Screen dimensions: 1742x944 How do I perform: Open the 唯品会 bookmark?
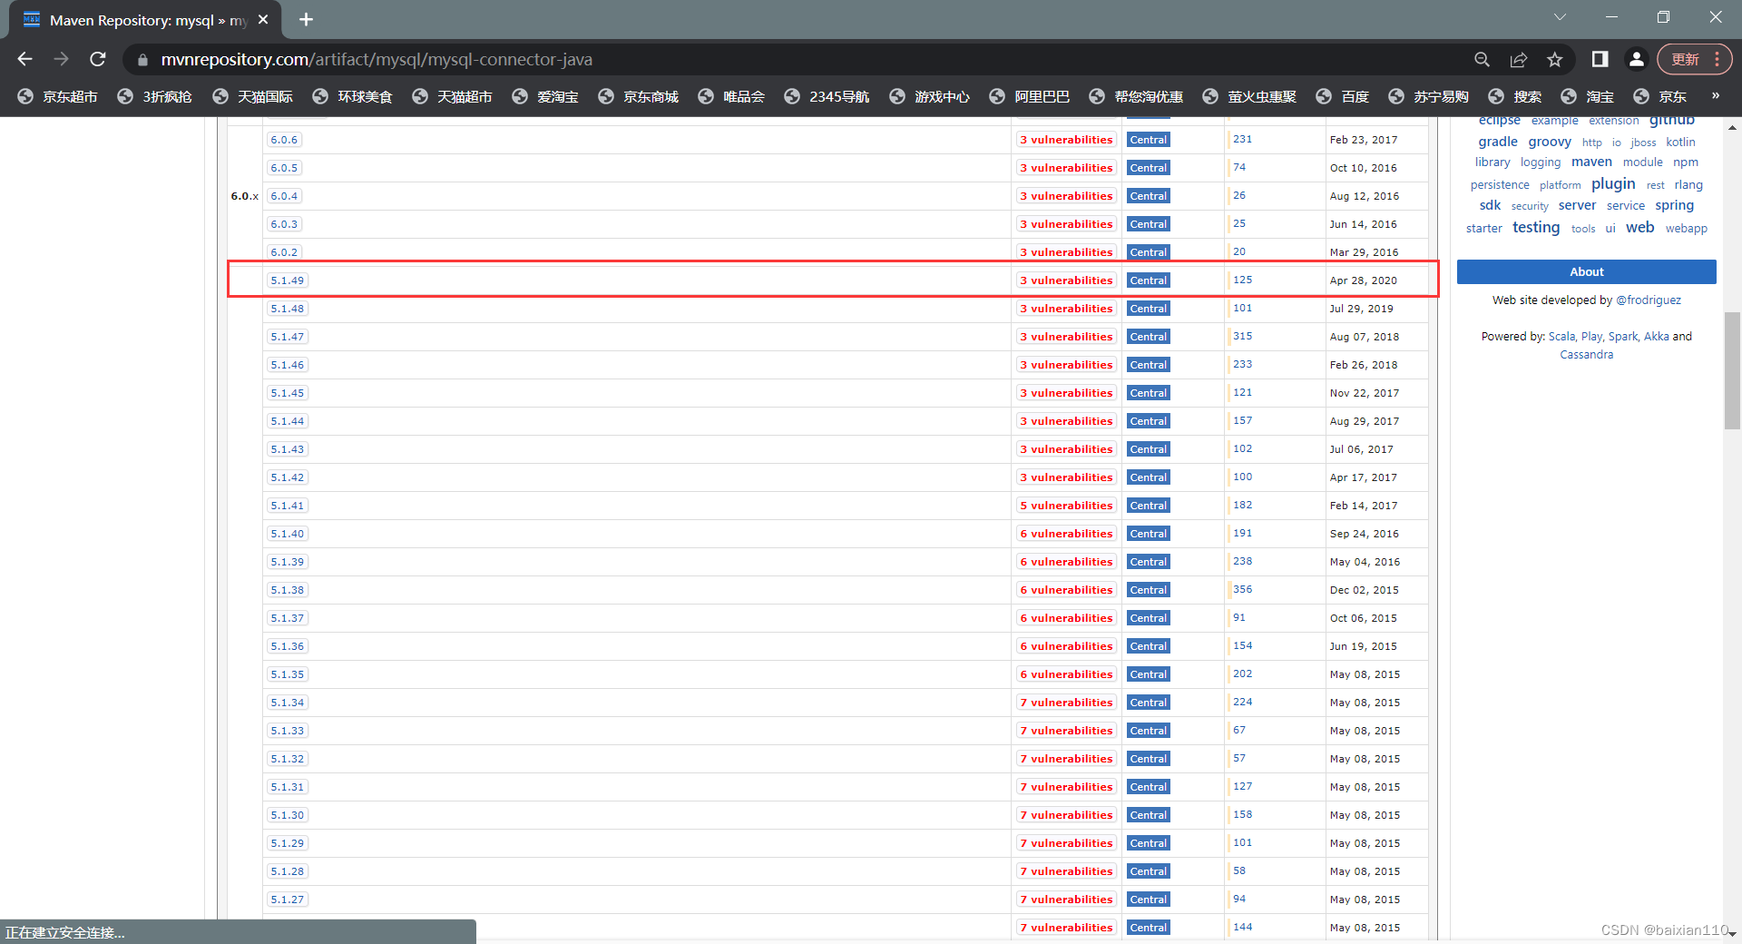pos(731,96)
